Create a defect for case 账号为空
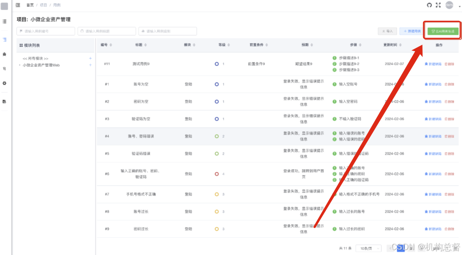462x255 pixels. 433,84
